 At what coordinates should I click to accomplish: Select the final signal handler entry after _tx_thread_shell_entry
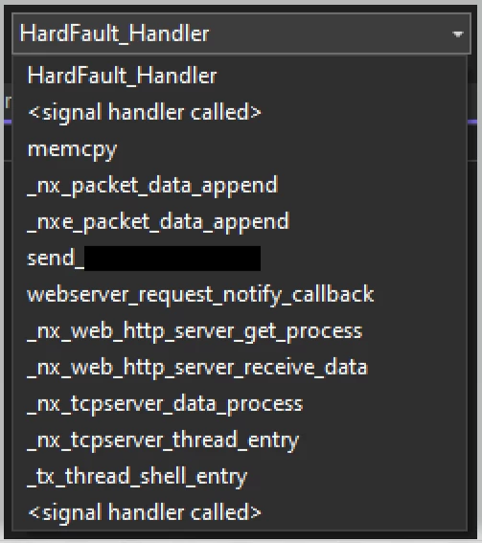[241, 512]
